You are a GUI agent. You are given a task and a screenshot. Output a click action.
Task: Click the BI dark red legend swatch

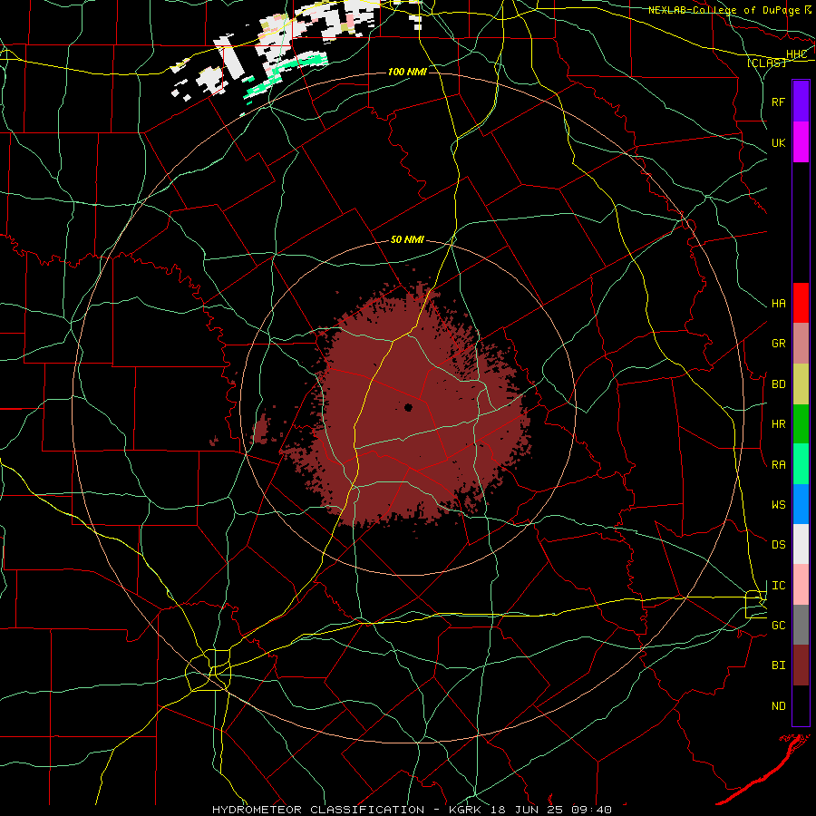(801, 665)
